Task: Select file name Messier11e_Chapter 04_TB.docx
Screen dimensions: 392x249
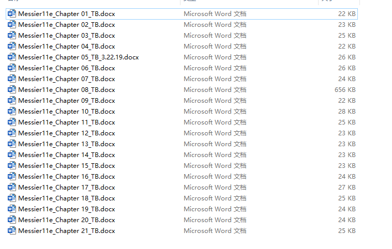Action: point(67,46)
